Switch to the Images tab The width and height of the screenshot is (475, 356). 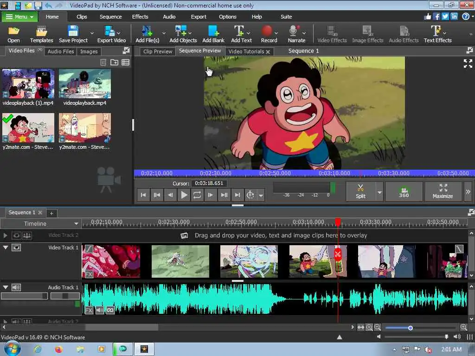pos(89,51)
